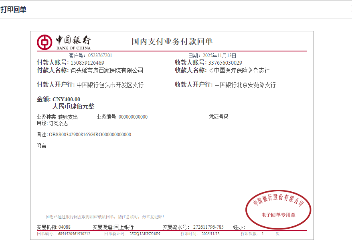The height and width of the screenshot is (250, 352).
Task: Click the receipt verification code 28UQJAKKX48N
Action: point(144,234)
